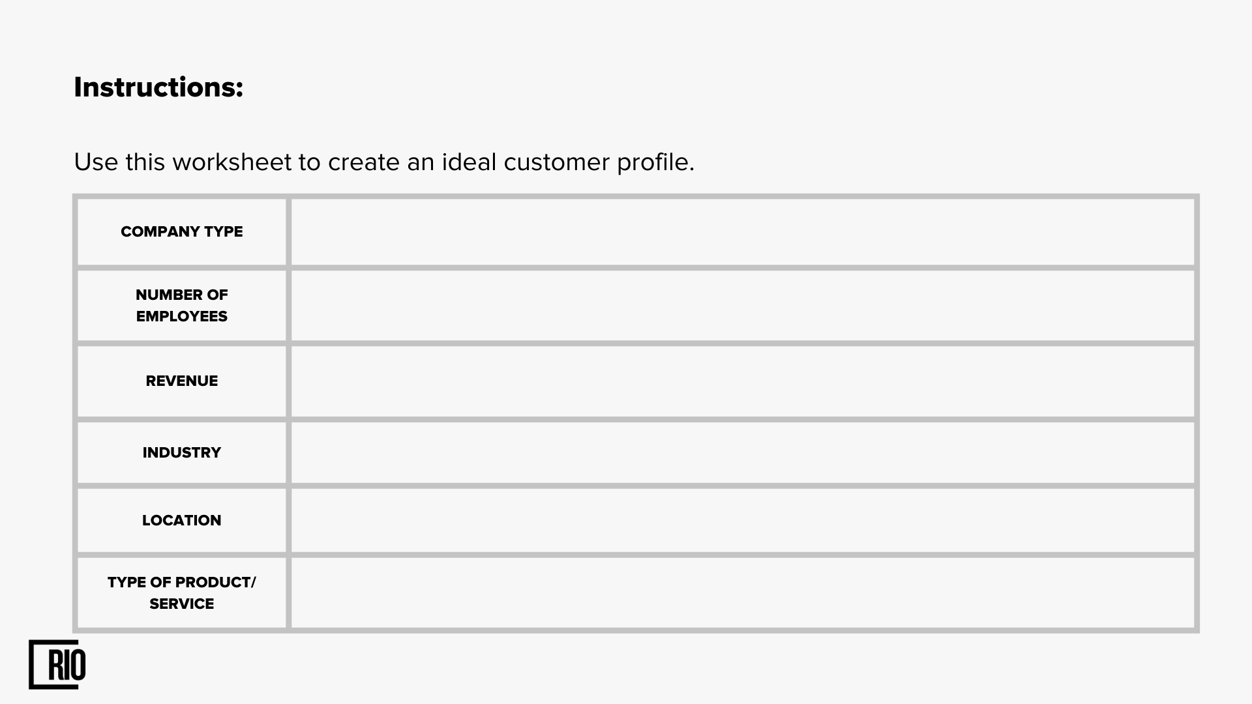Click the word 'worksheet' in the instructions

point(232,162)
